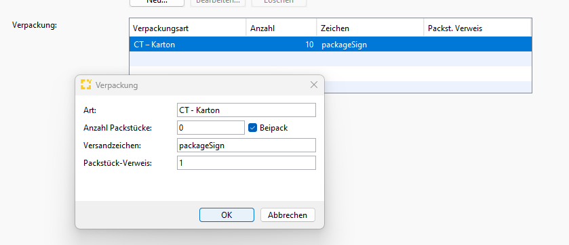Select the empty second row in Verpackung table
This screenshot has width=569, height=245.
point(330,59)
